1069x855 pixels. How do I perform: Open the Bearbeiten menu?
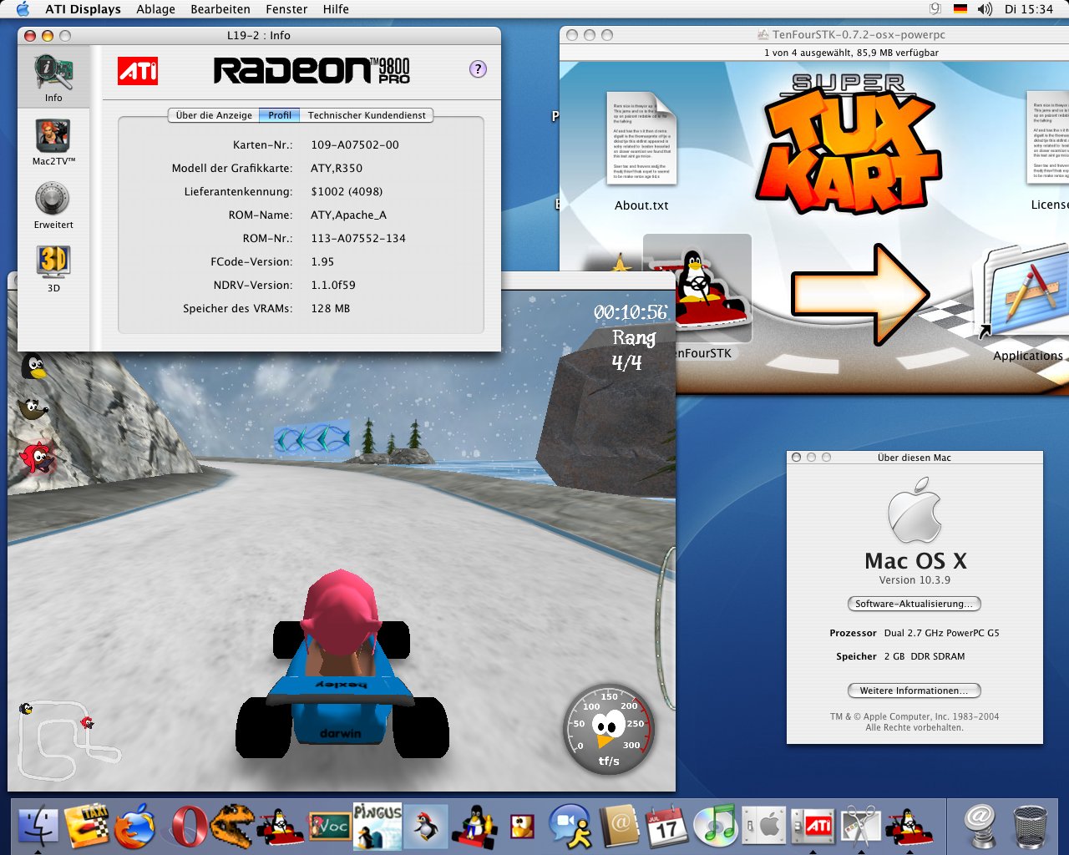220,9
